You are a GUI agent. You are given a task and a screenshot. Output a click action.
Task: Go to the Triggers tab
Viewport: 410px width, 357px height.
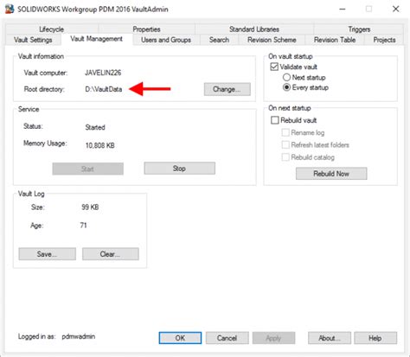[359, 29]
